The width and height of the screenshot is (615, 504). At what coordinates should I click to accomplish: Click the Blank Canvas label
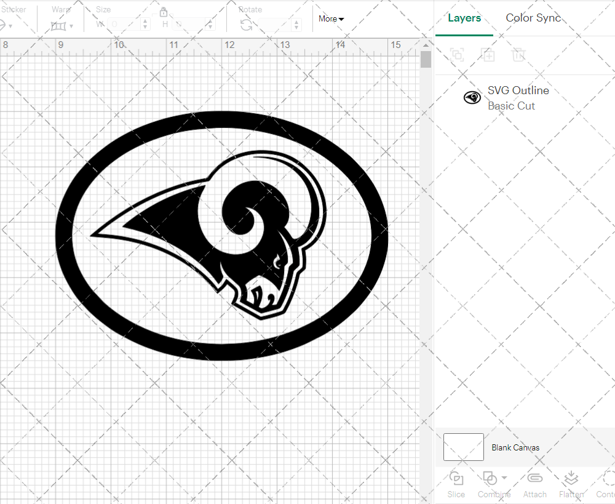point(515,447)
